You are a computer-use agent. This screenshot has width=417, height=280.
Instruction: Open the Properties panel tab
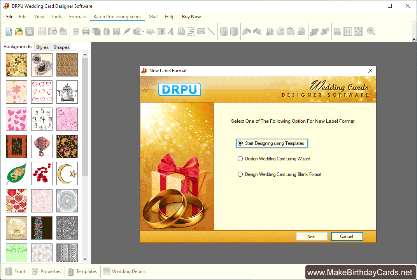[47, 271]
